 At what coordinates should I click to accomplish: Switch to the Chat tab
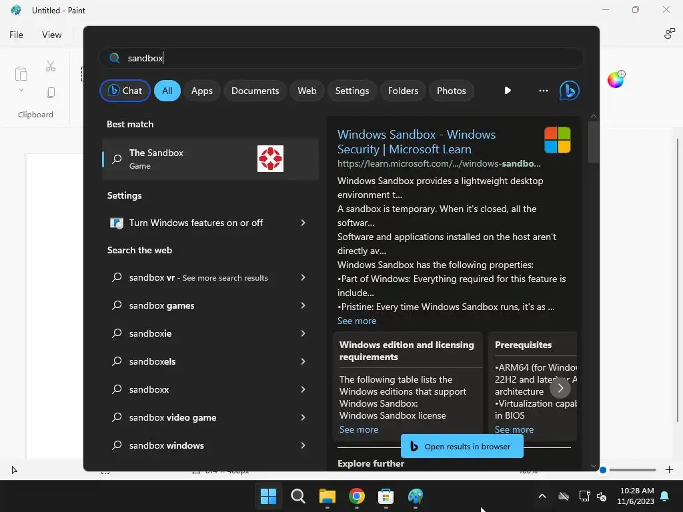pos(125,91)
